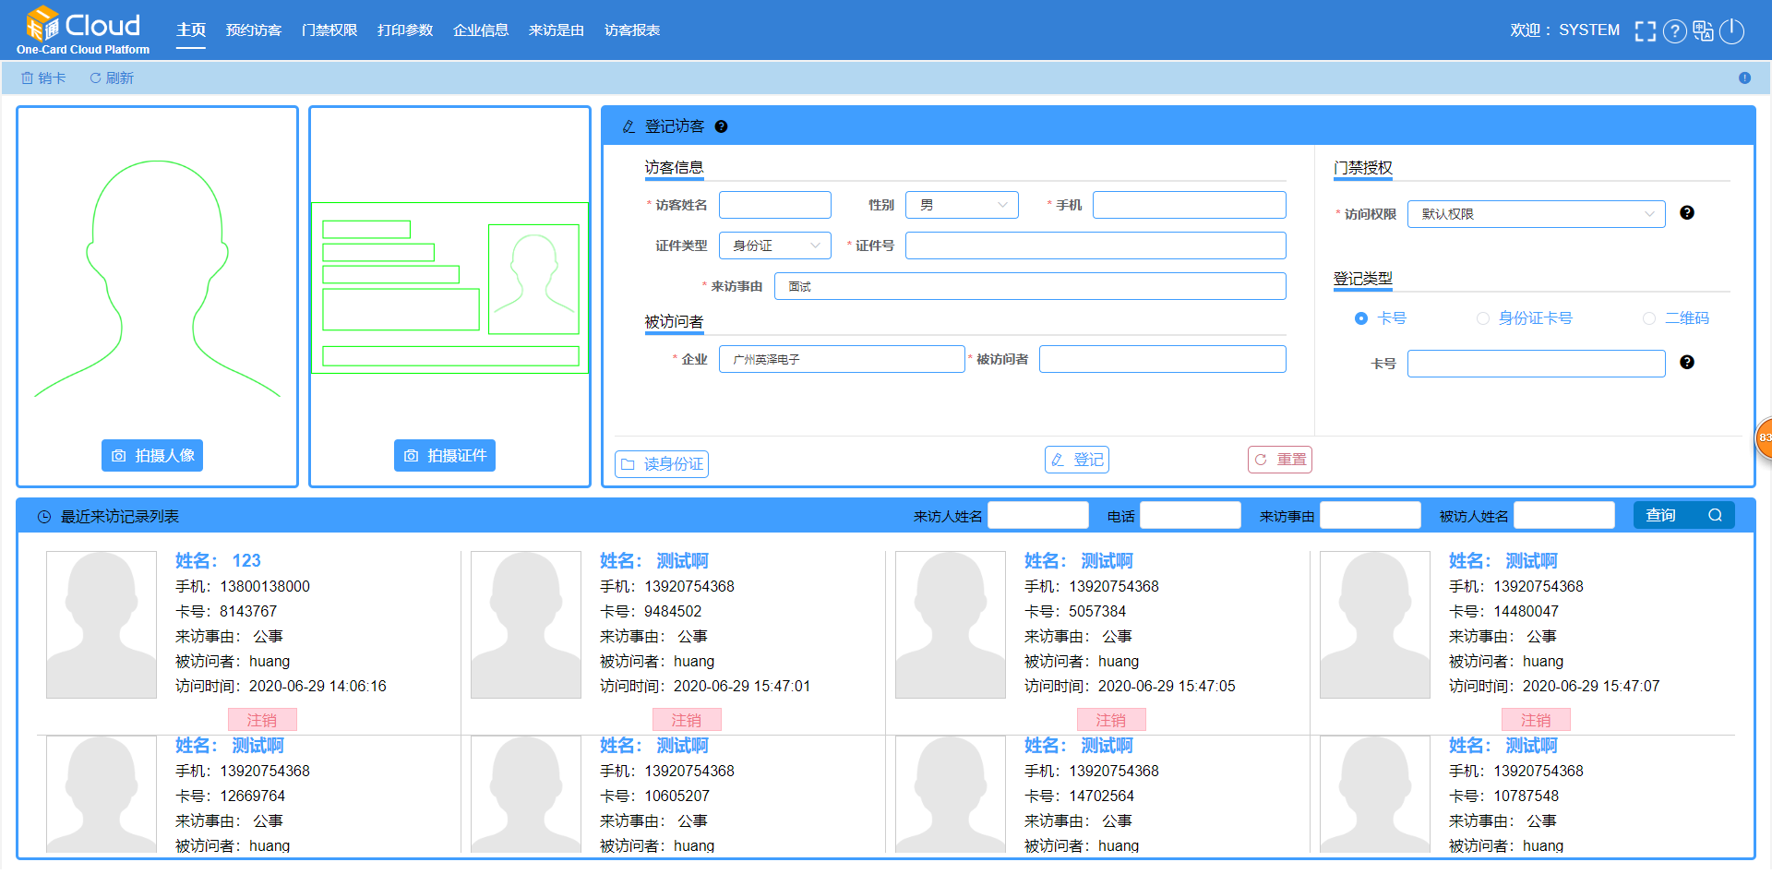Click the 查询 search button
Screen dimensions: 1772x874
(1683, 515)
